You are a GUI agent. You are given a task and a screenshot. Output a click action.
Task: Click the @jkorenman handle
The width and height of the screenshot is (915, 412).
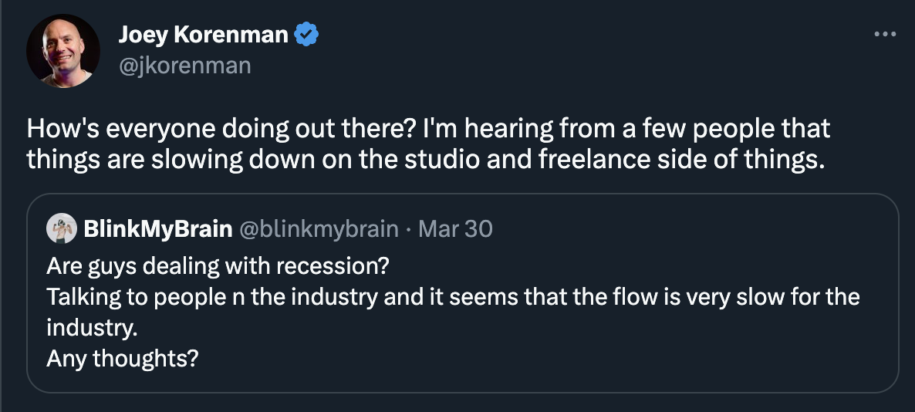click(x=184, y=66)
